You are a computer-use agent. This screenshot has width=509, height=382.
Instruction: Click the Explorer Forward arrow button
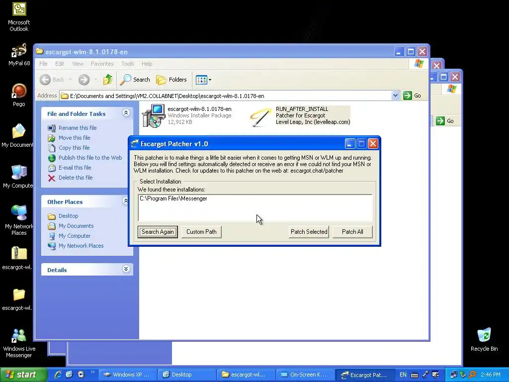coord(84,80)
